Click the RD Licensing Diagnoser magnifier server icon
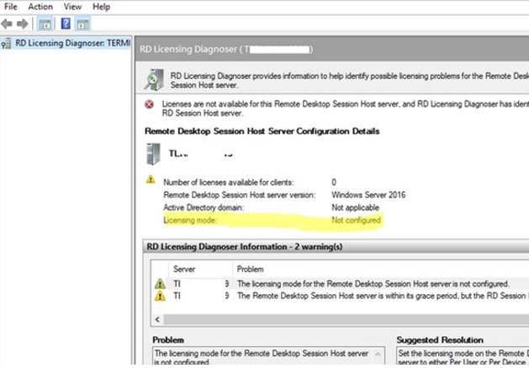This screenshot has width=529, height=368. 153,81
